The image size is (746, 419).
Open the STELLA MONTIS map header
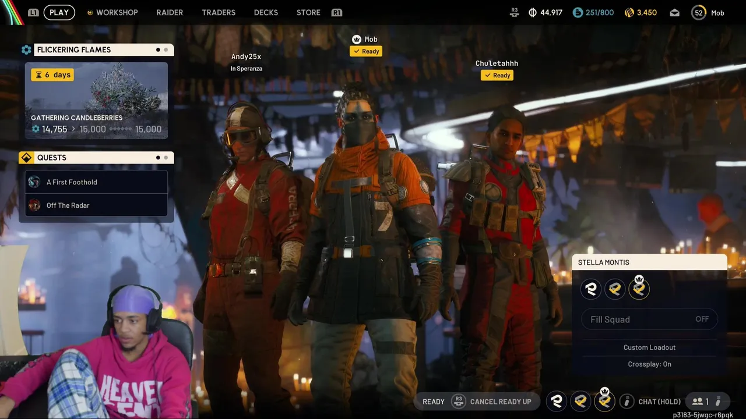click(x=649, y=262)
